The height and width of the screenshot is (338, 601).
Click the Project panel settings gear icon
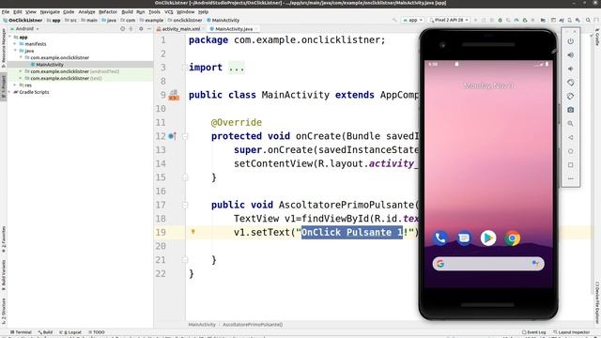tap(141, 29)
